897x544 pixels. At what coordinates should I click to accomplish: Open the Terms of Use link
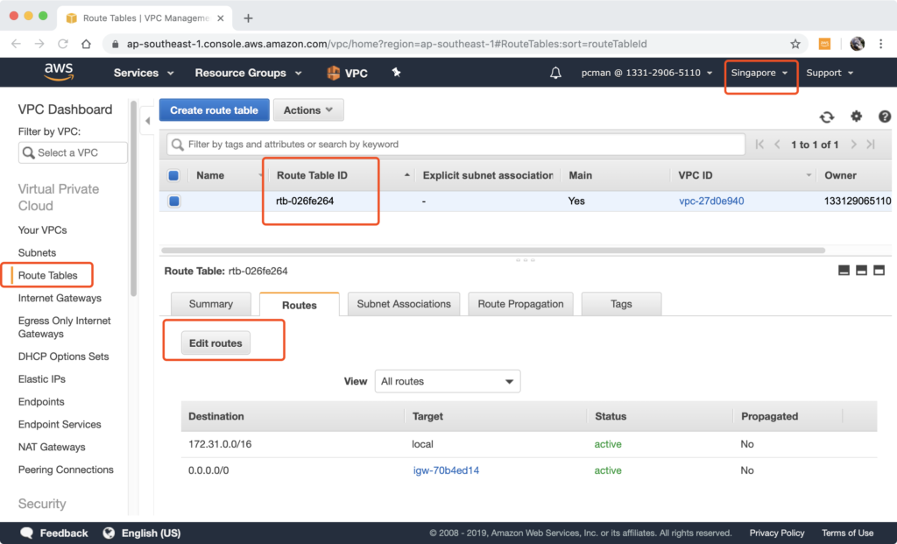848,533
